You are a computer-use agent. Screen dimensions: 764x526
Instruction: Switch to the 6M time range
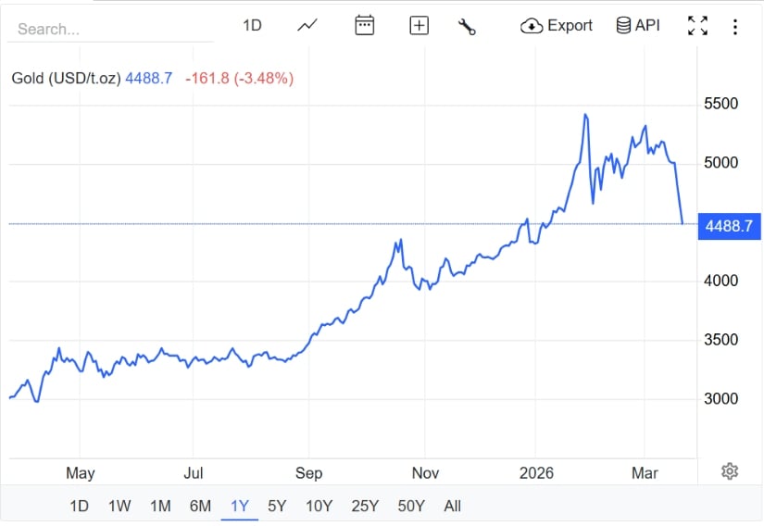(200, 506)
